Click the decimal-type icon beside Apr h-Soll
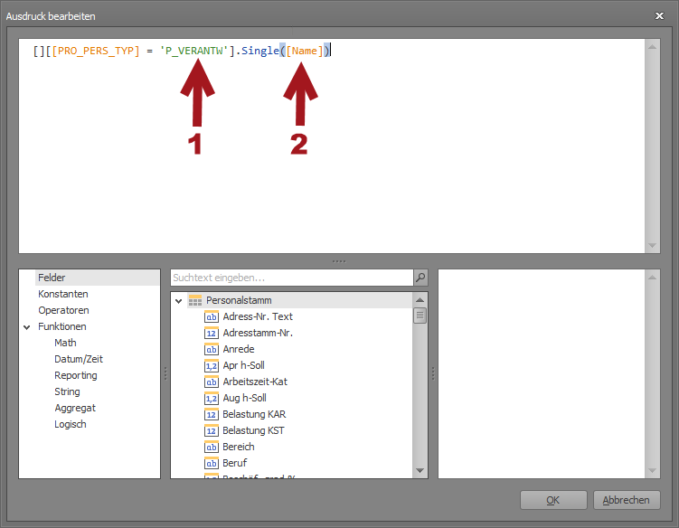Image resolution: width=679 pixels, height=528 pixels. pyautogui.click(x=212, y=365)
